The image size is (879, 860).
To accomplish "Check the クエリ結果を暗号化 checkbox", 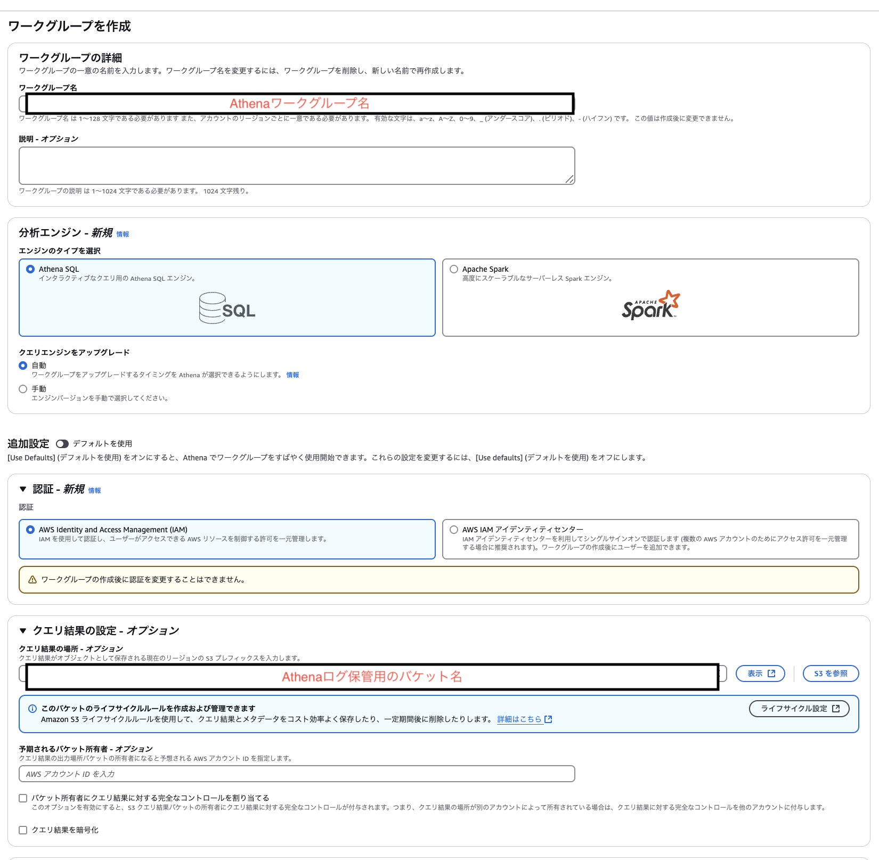I will [23, 830].
